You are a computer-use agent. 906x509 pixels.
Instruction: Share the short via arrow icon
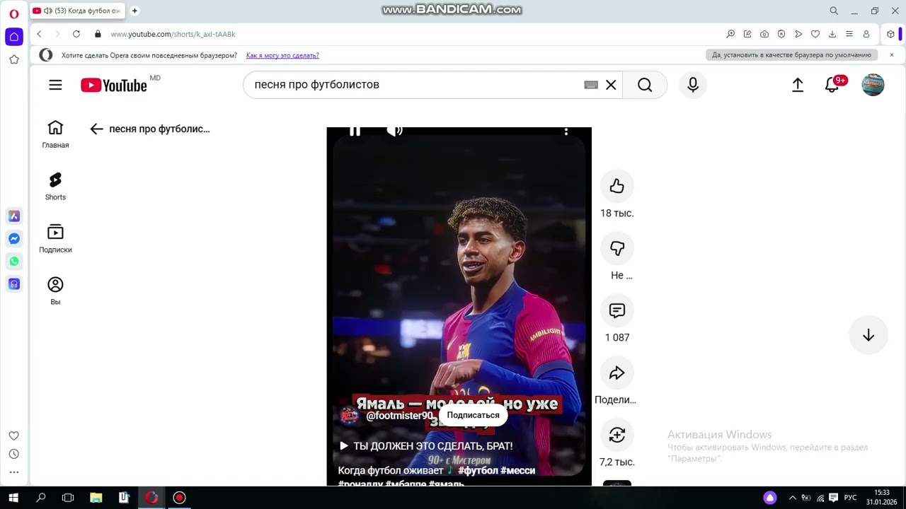click(x=617, y=373)
